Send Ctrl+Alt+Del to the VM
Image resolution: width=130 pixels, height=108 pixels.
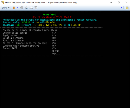coord(22,8)
